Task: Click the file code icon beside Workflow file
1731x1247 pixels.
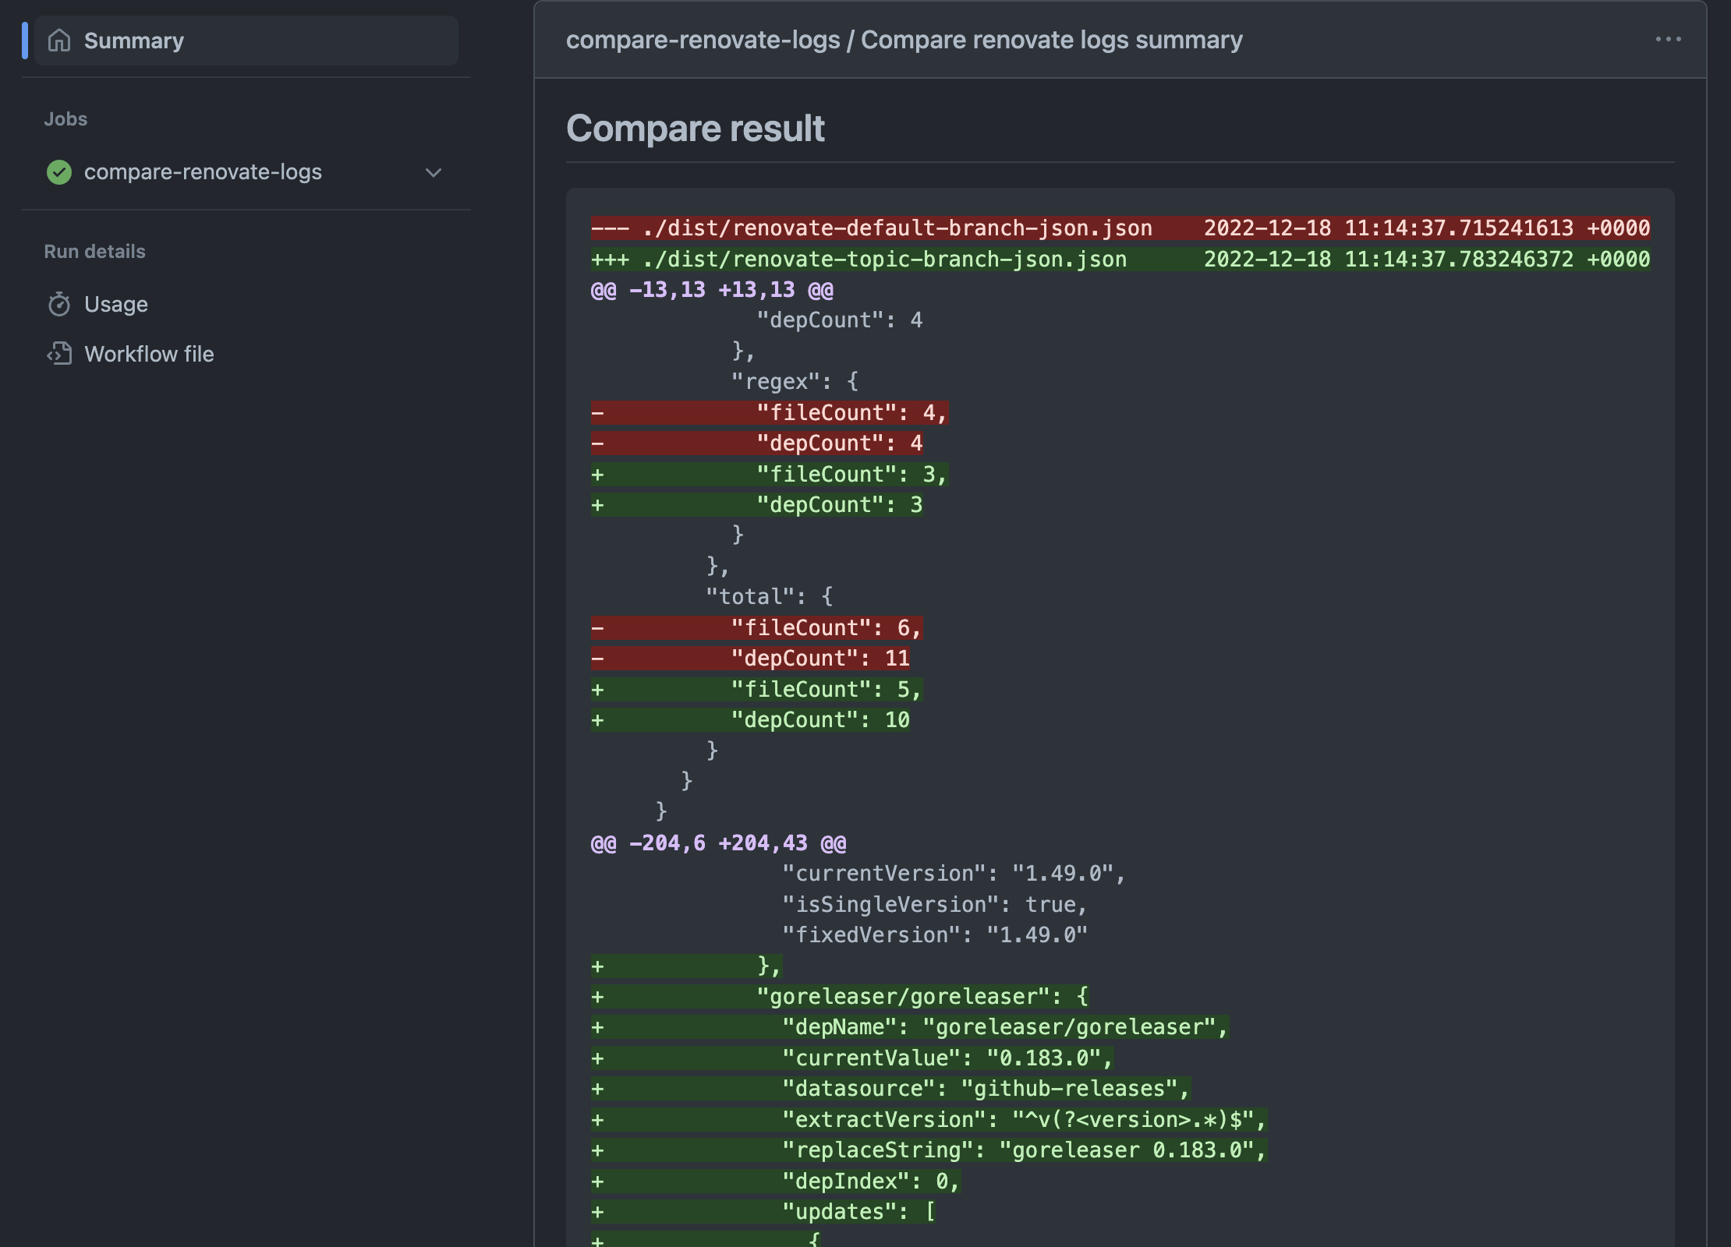Action: tap(59, 354)
